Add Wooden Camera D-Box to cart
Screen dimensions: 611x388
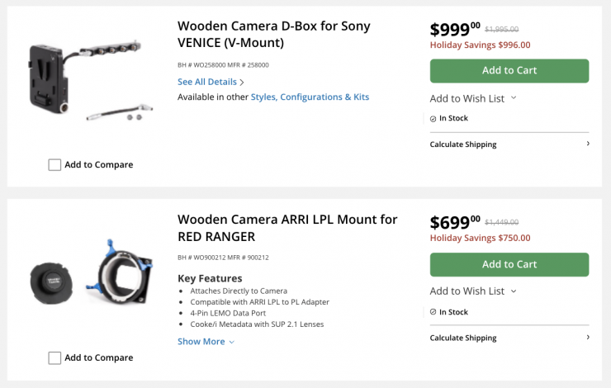coord(509,70)
